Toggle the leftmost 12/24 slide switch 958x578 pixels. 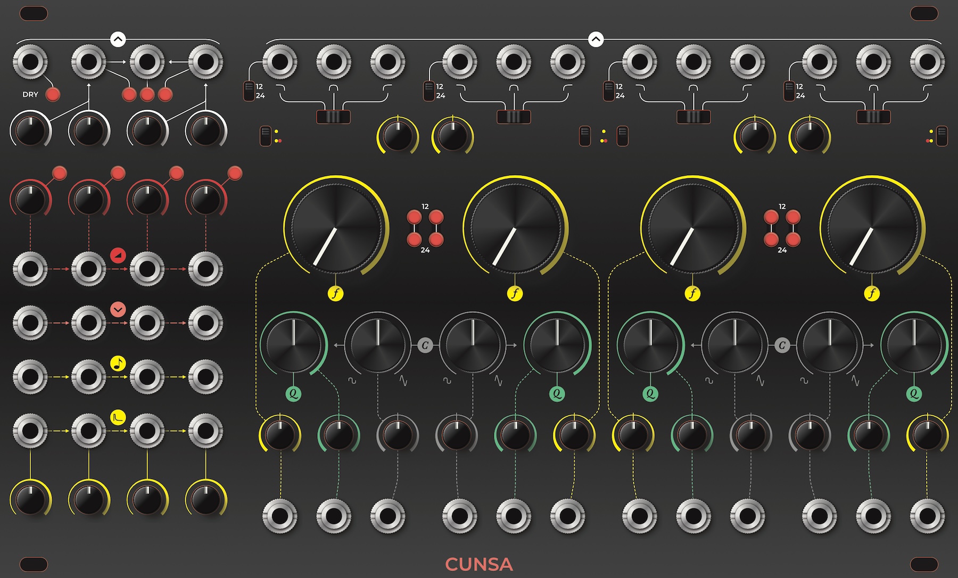pos(249,91)
